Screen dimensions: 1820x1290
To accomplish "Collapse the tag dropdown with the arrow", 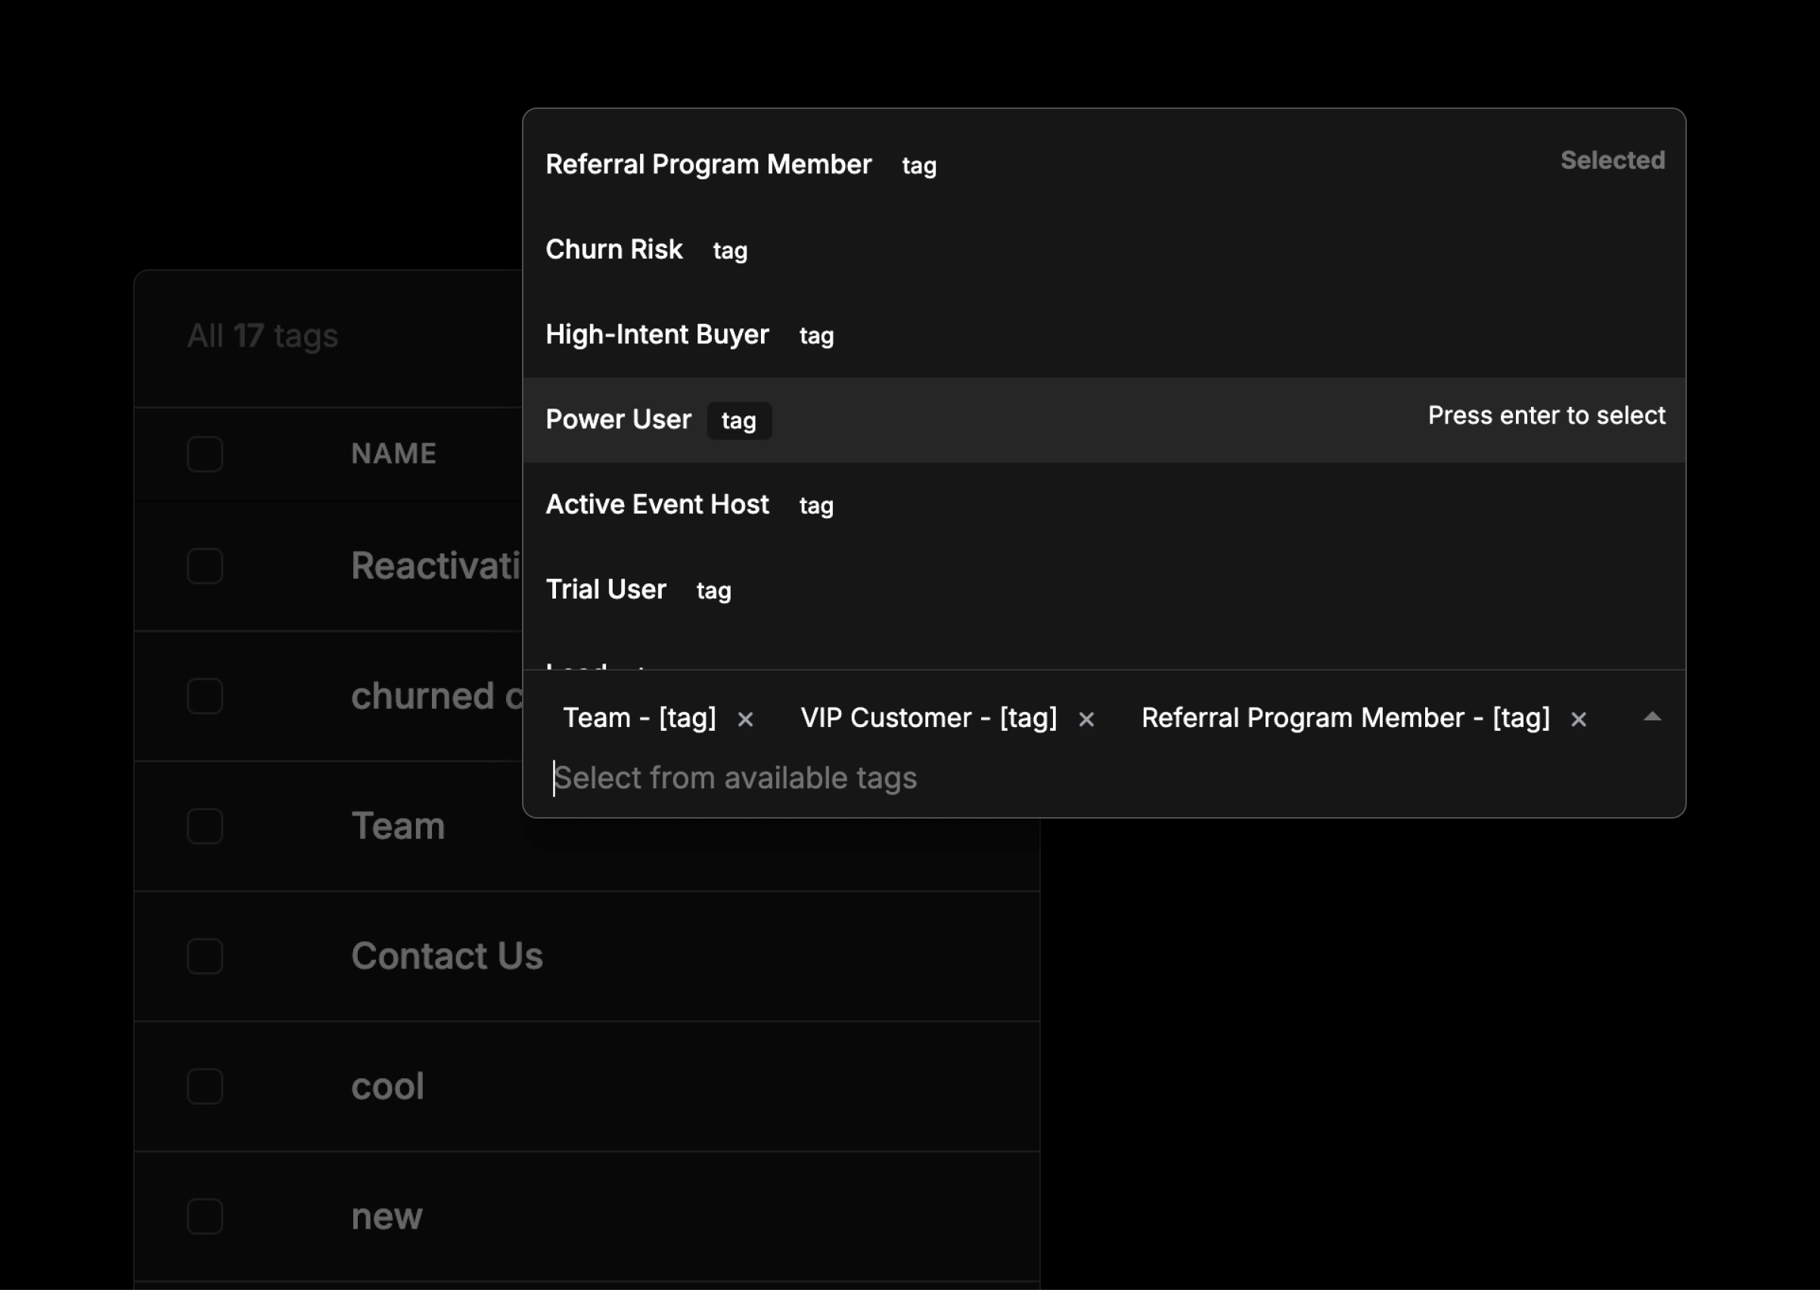I will click(x=1653, y=716).
